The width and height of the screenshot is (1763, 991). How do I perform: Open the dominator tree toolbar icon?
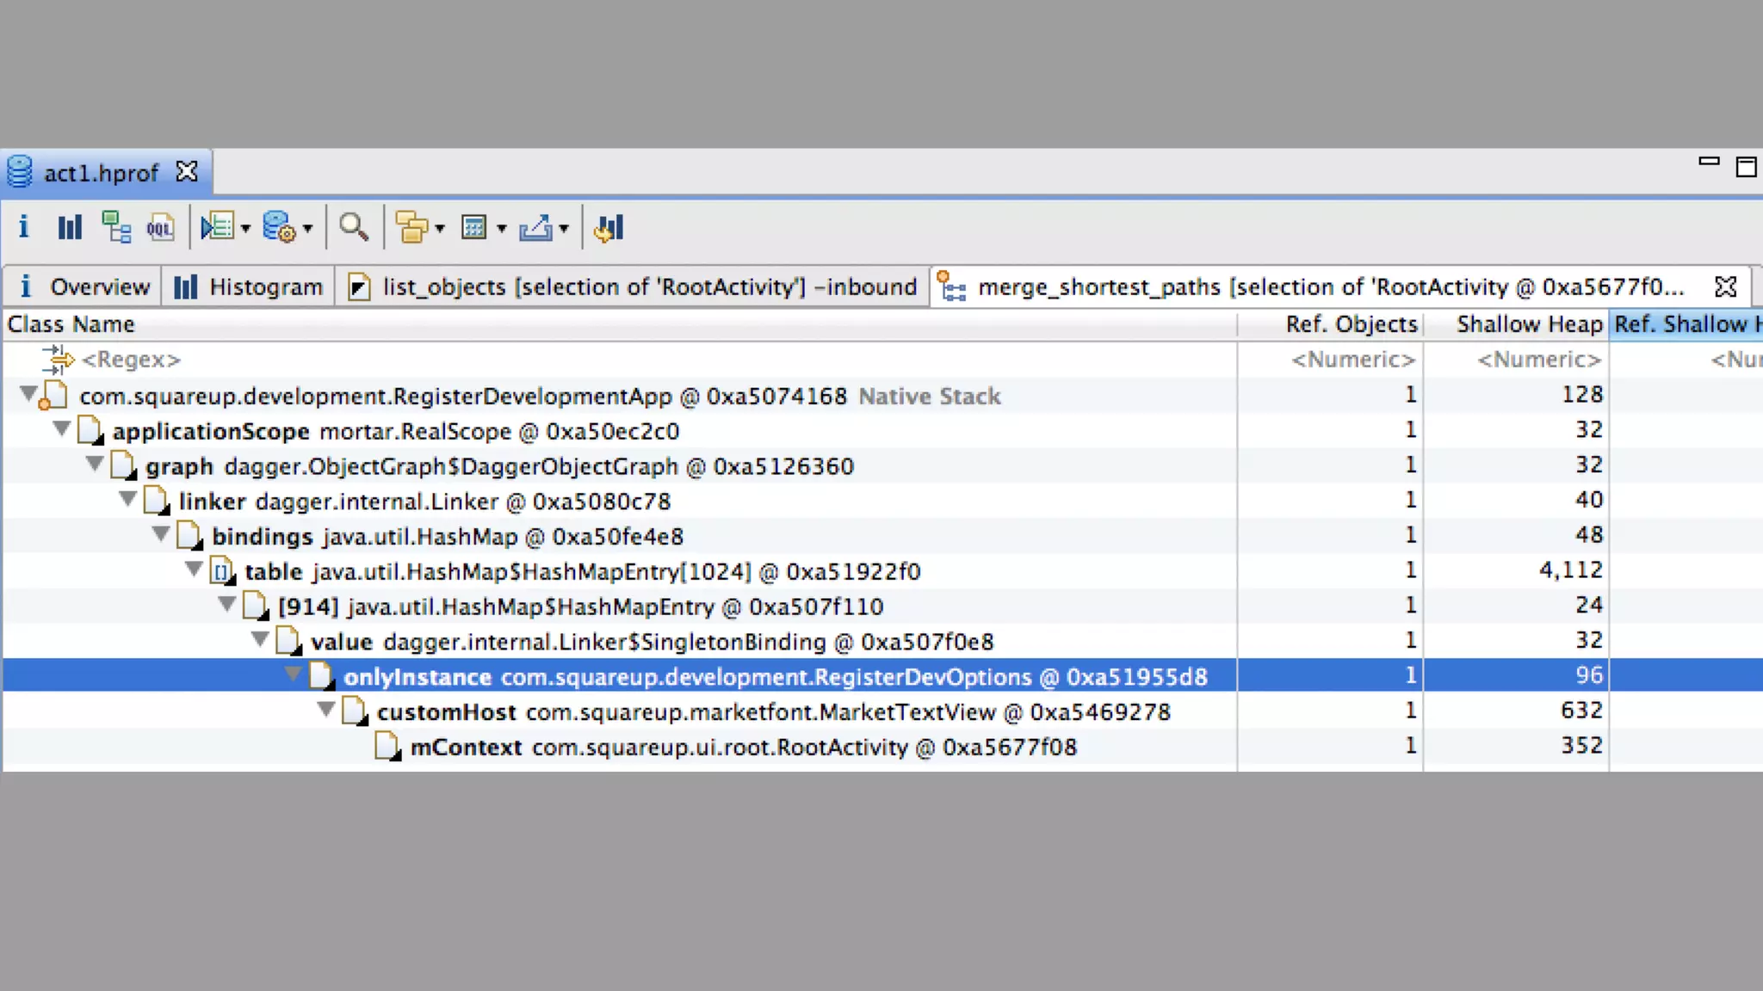tap(116, 228)
